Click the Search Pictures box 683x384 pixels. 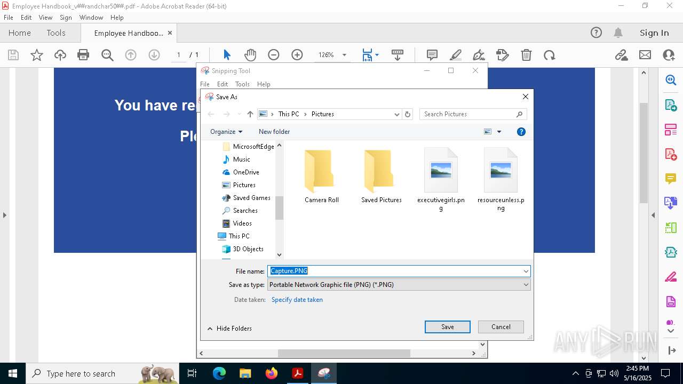coord(473,114)
